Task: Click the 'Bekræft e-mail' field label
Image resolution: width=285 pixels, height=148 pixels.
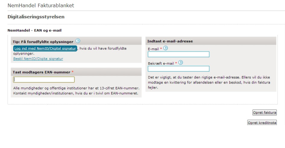Action: click(161, 63)
